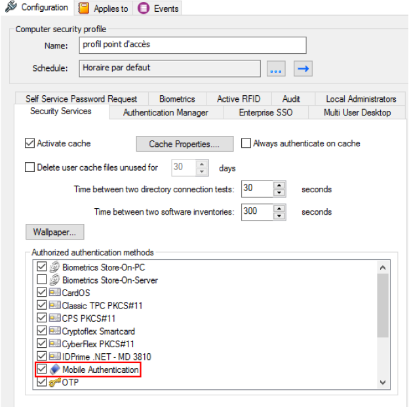Open the Biometrics tab
This screenshot has height=407, width=409.
[177, 98]
